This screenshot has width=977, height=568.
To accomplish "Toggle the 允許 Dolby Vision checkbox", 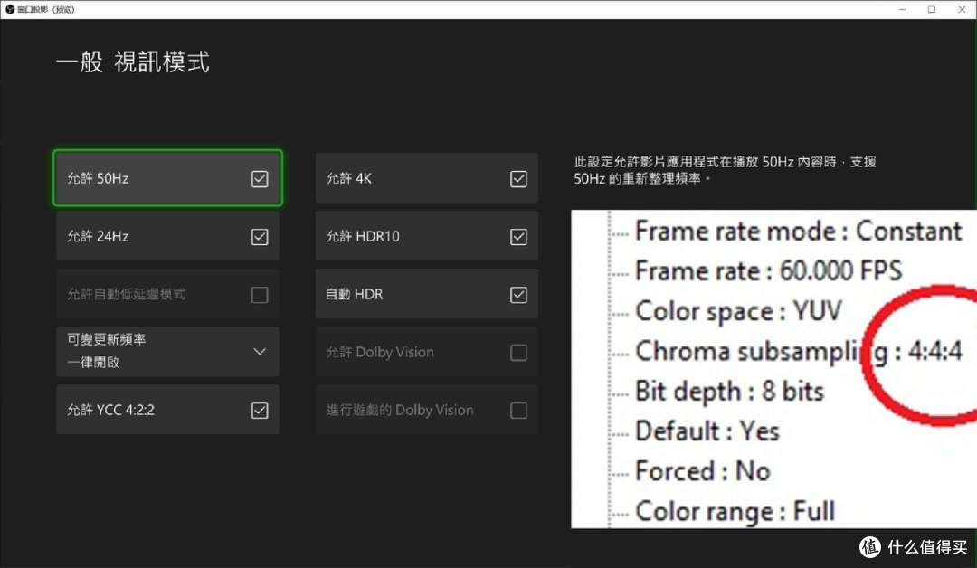I will 518,353.
